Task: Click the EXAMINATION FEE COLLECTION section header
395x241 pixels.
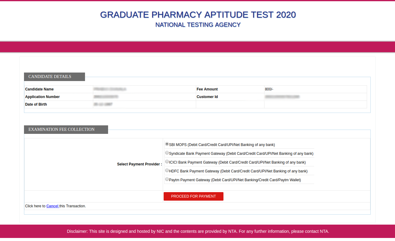Action: coord(61,129)
